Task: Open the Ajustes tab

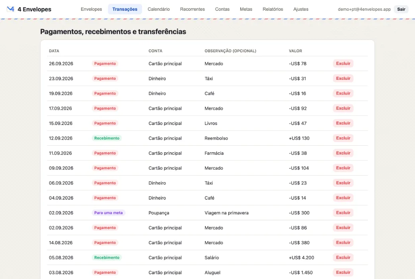Action: click(x=300, y=9)
